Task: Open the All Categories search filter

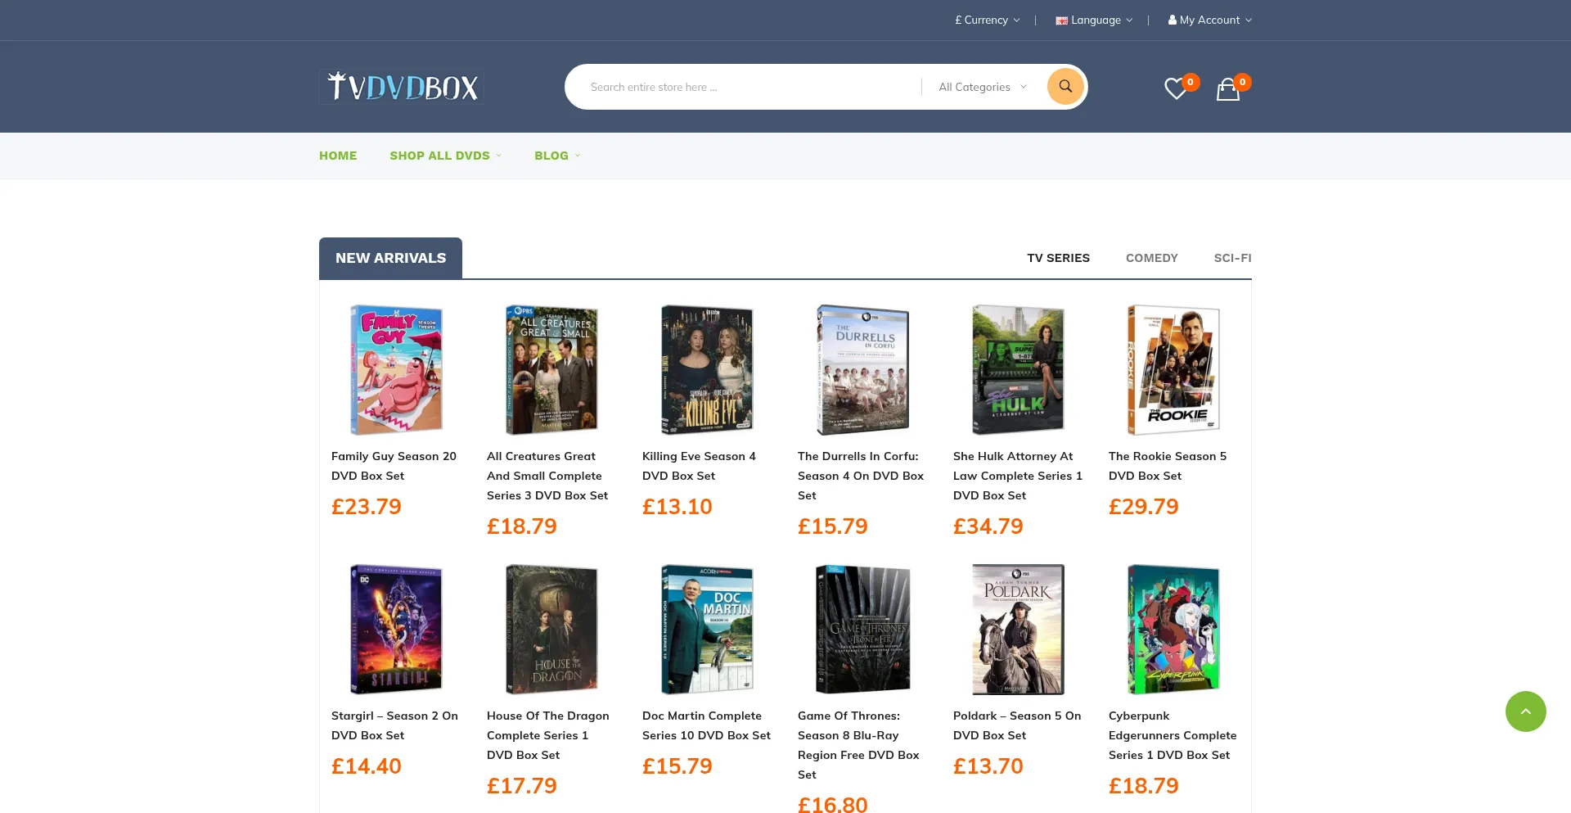Action: (x=982, y=88)
